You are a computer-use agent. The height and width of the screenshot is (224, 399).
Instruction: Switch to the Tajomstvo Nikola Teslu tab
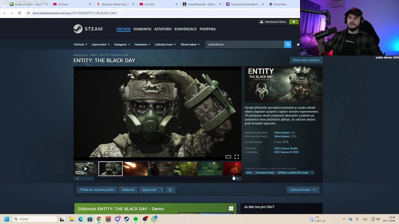[x=116, y=4]
